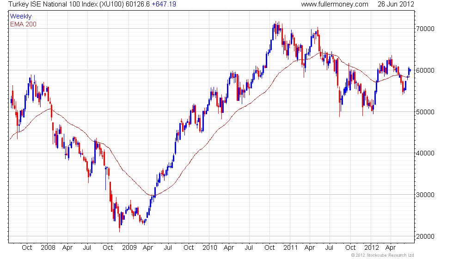
Task: Click the 50000 y-axis label
Action: click(x=425, y=112)
